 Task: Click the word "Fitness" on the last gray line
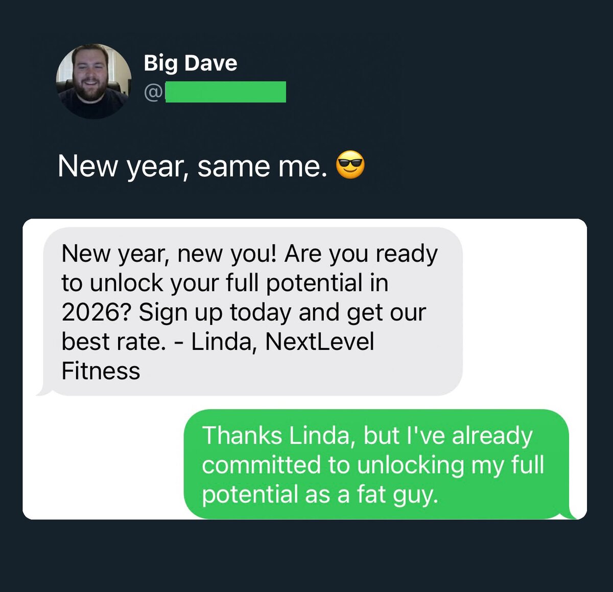(101, 371)
